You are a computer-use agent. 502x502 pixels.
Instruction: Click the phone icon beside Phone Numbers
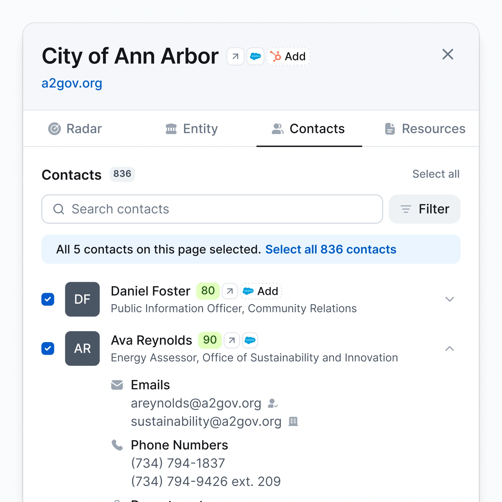click(x=117, y=445)
